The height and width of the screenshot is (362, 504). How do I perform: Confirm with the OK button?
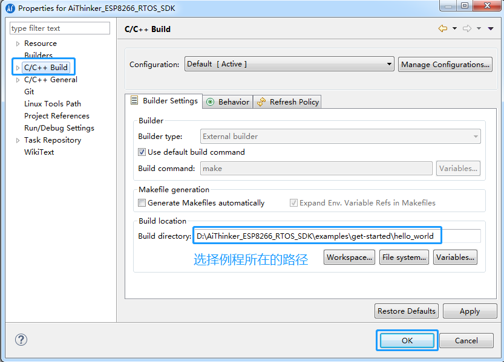(407, 340)
